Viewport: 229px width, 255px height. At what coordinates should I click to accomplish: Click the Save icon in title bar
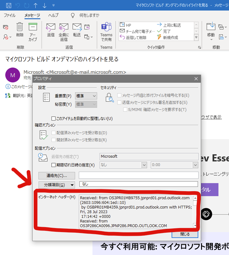click(x=9, y=5)
